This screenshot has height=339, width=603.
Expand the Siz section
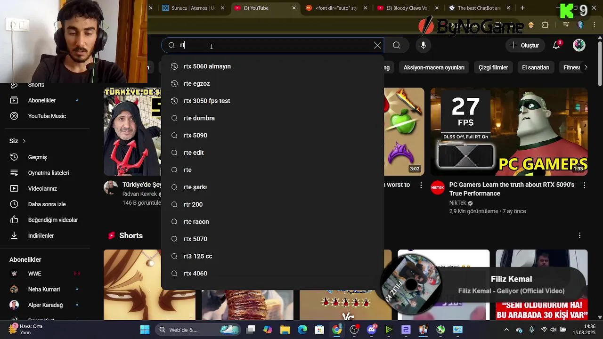point(17,141)
